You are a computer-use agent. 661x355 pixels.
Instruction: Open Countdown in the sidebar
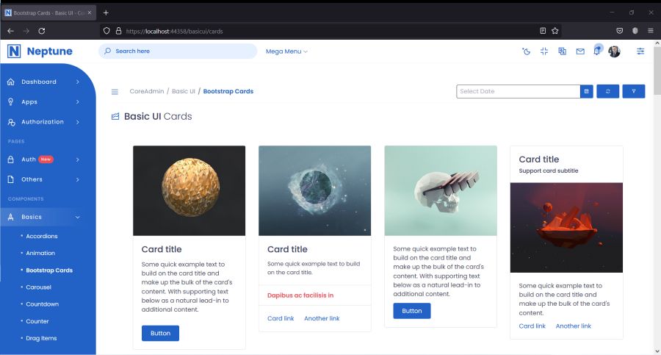[42, 304]
